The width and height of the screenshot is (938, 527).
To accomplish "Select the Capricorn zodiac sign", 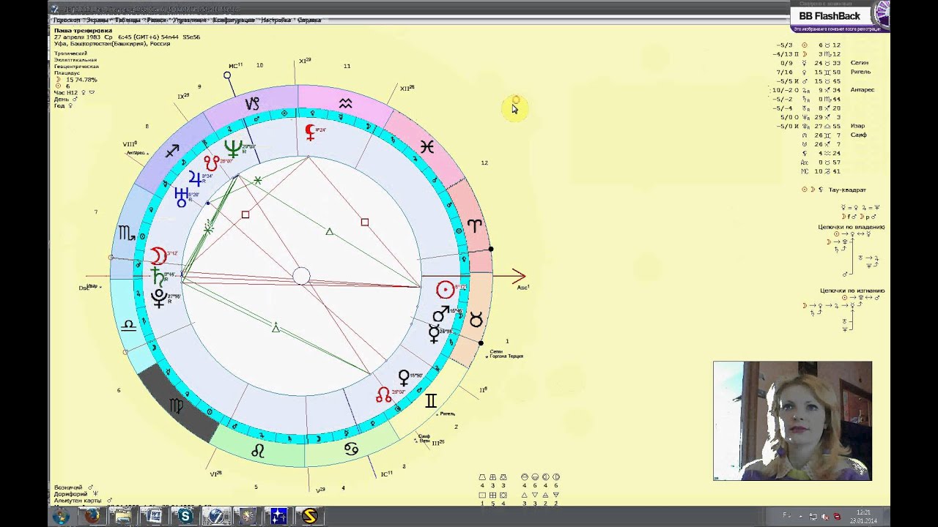I will (x=251, y=105).
